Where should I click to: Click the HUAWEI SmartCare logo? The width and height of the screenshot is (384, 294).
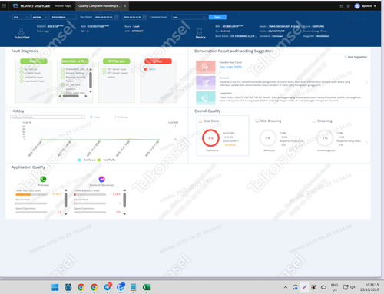[31, 5]
